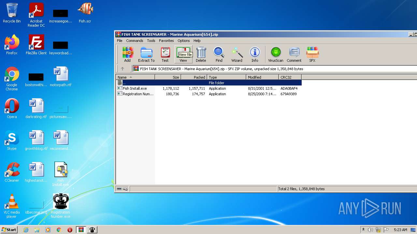
Task: Start the VirusScan tool
Action: pyautogui.click(x=276, y=54)
